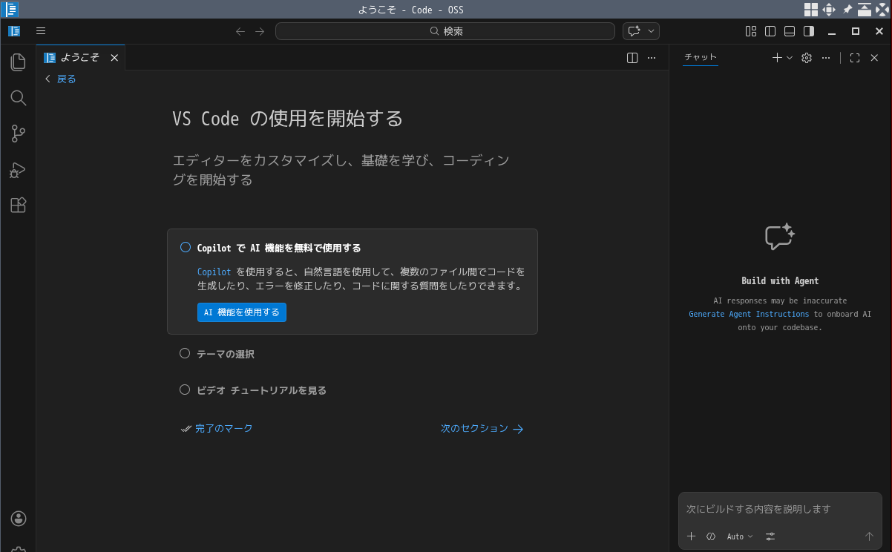The image size is (892, 552).
Task: Open the Explorer view in activity bar
Action: (18, 62)
